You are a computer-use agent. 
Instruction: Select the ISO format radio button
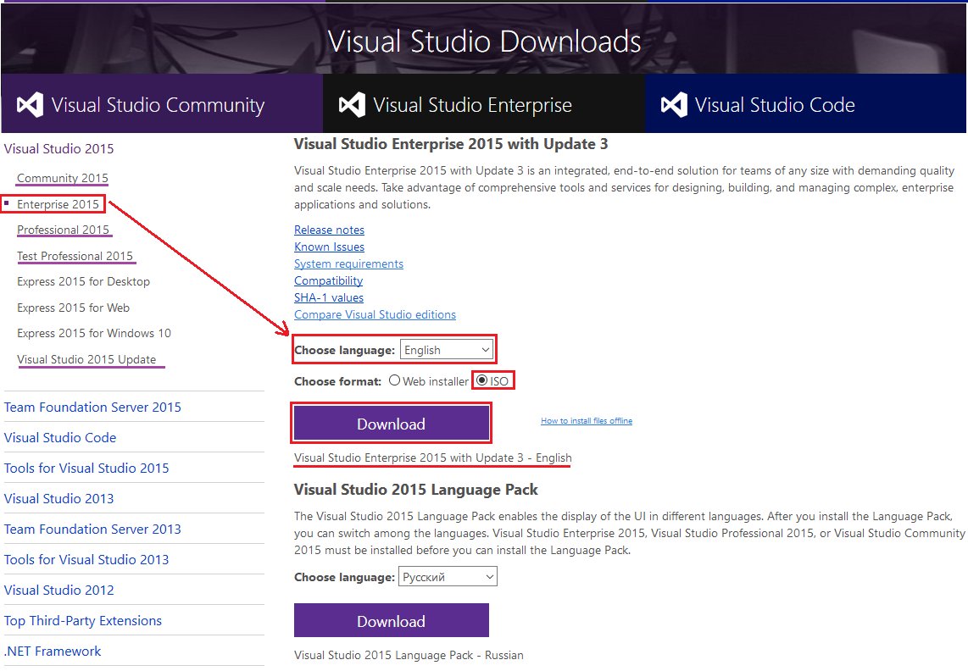point(481,380)
